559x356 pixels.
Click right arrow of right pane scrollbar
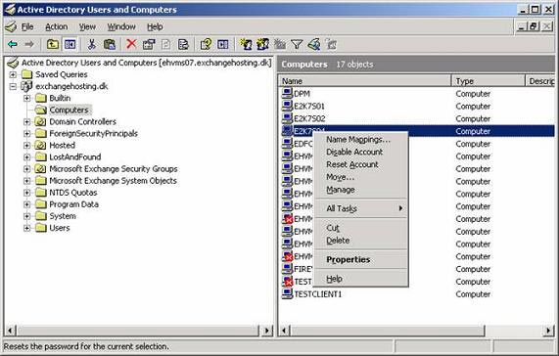[x=548, y=331]
